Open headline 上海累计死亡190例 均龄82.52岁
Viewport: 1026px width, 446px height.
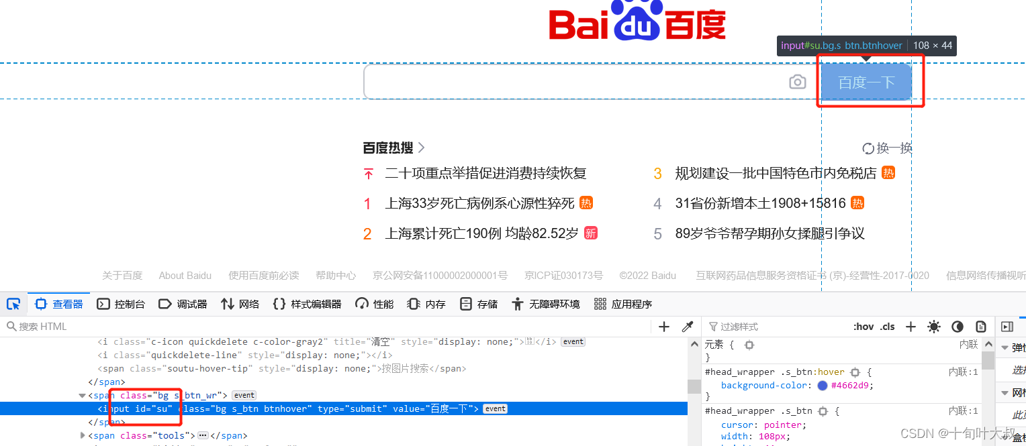point(481,233)
